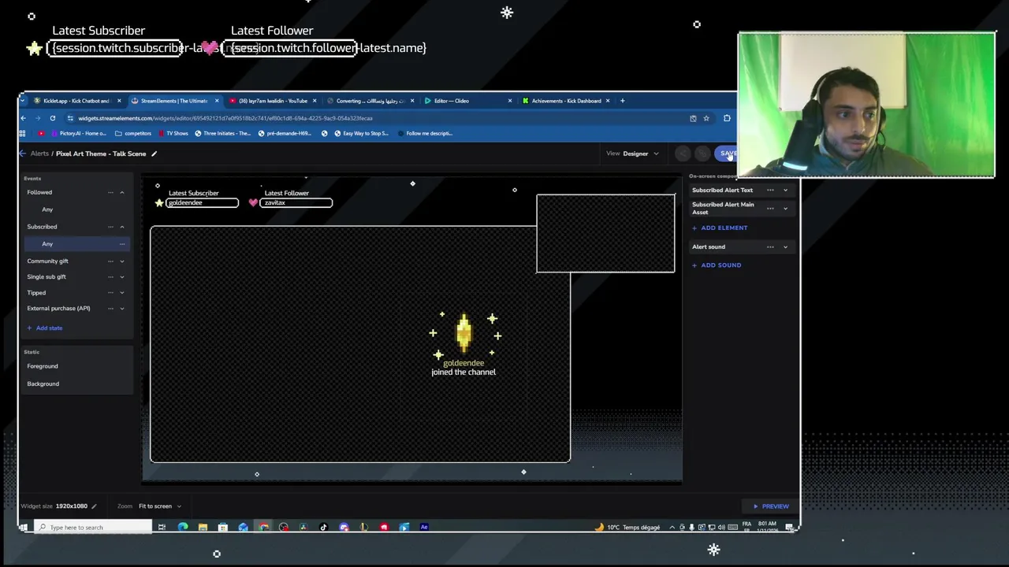
Task: Expand External purchase (API) group
Action: (x=121, y=308)
